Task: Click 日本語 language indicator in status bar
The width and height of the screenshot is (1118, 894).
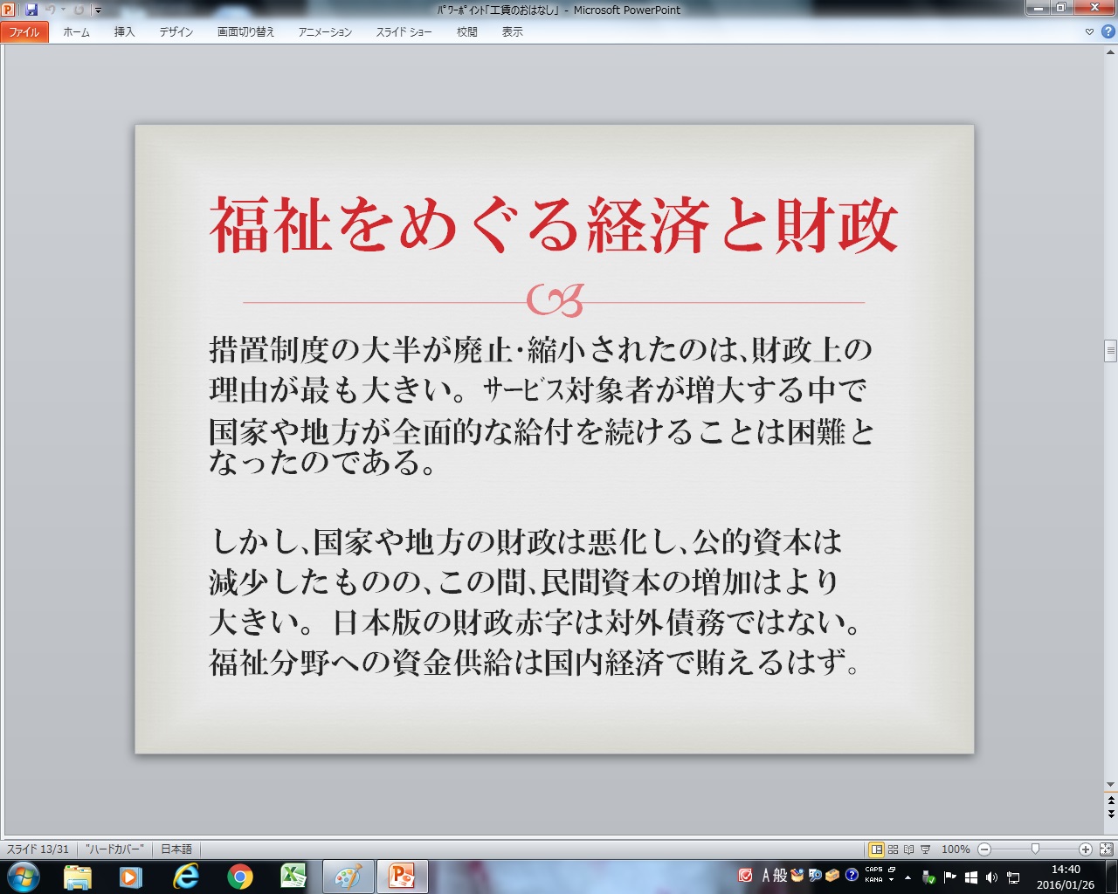Action: coord(176,849)
